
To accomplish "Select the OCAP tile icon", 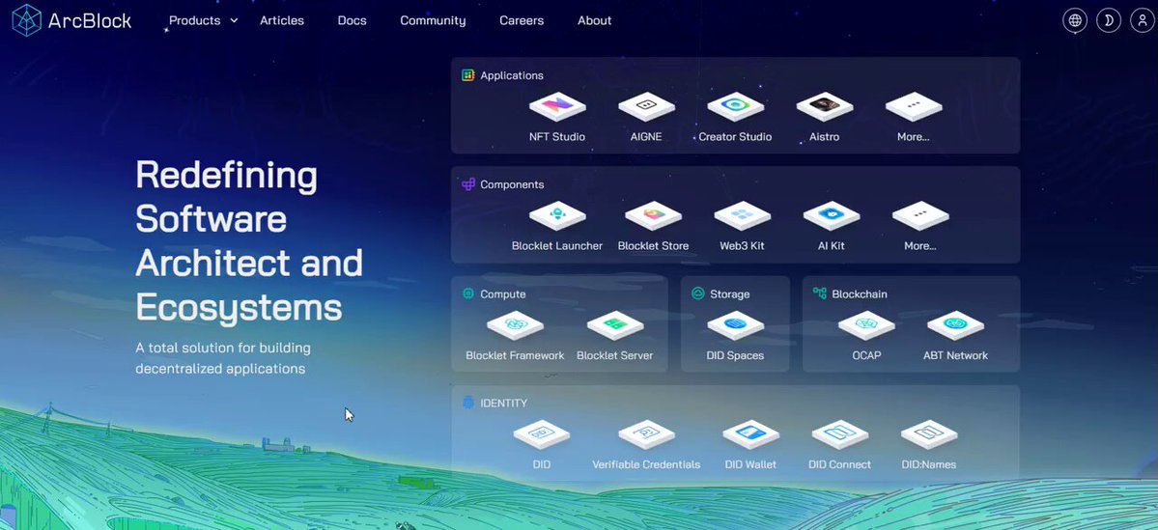I will pos(866,325).
